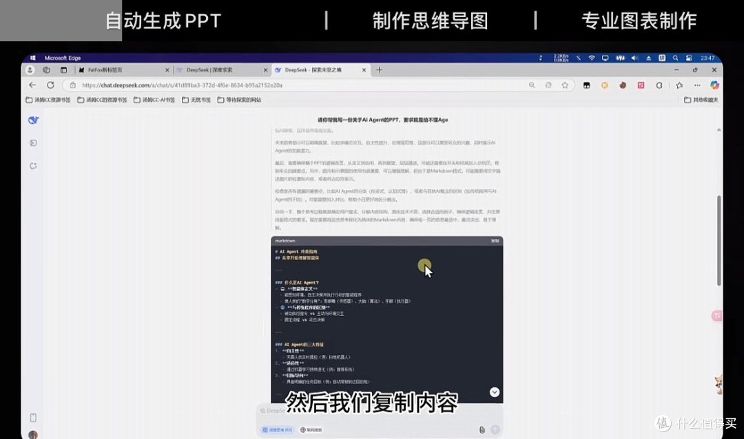Image resolution: width=744 pixels, height=439 pixels.
Task: Toggle the 联网搜索 option
Action: click(311, 430)
